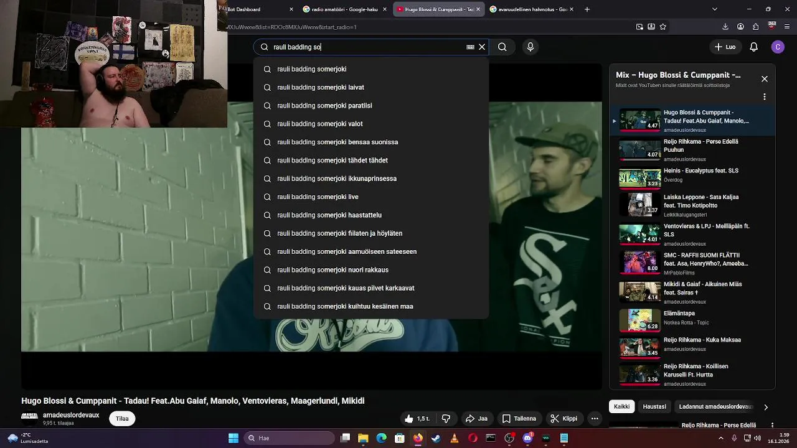797x448 pixels.
Task: Select suggestion kauas pilvet karkaavat
Action: click(x=371, y=288)
